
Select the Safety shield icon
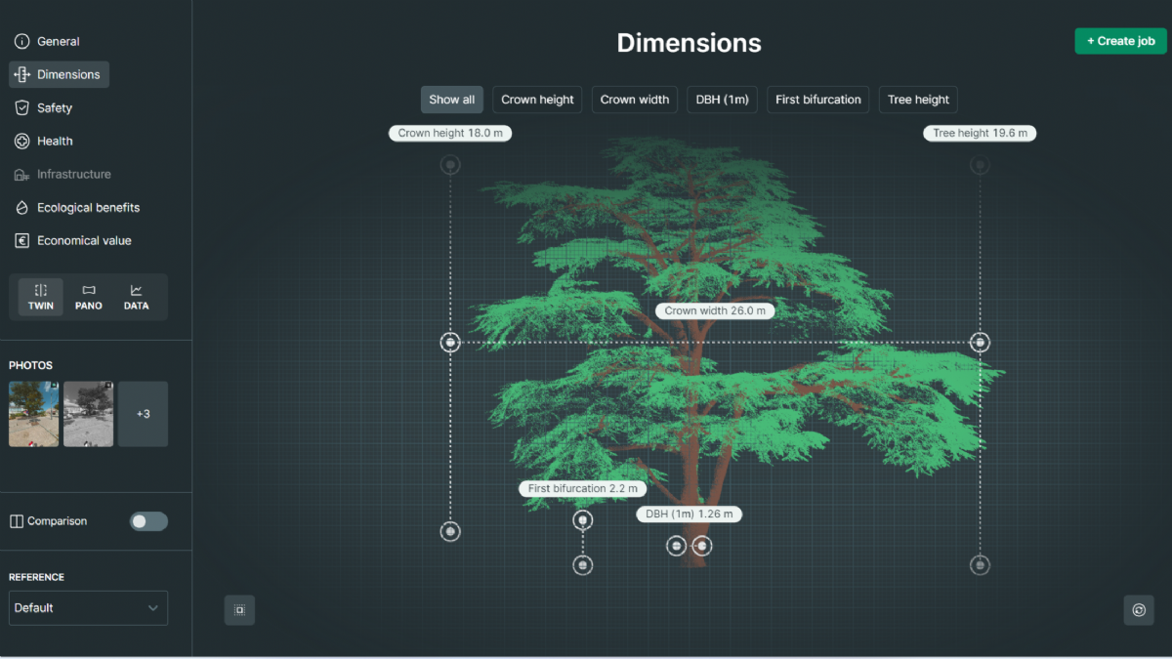(x=22, y=107)
